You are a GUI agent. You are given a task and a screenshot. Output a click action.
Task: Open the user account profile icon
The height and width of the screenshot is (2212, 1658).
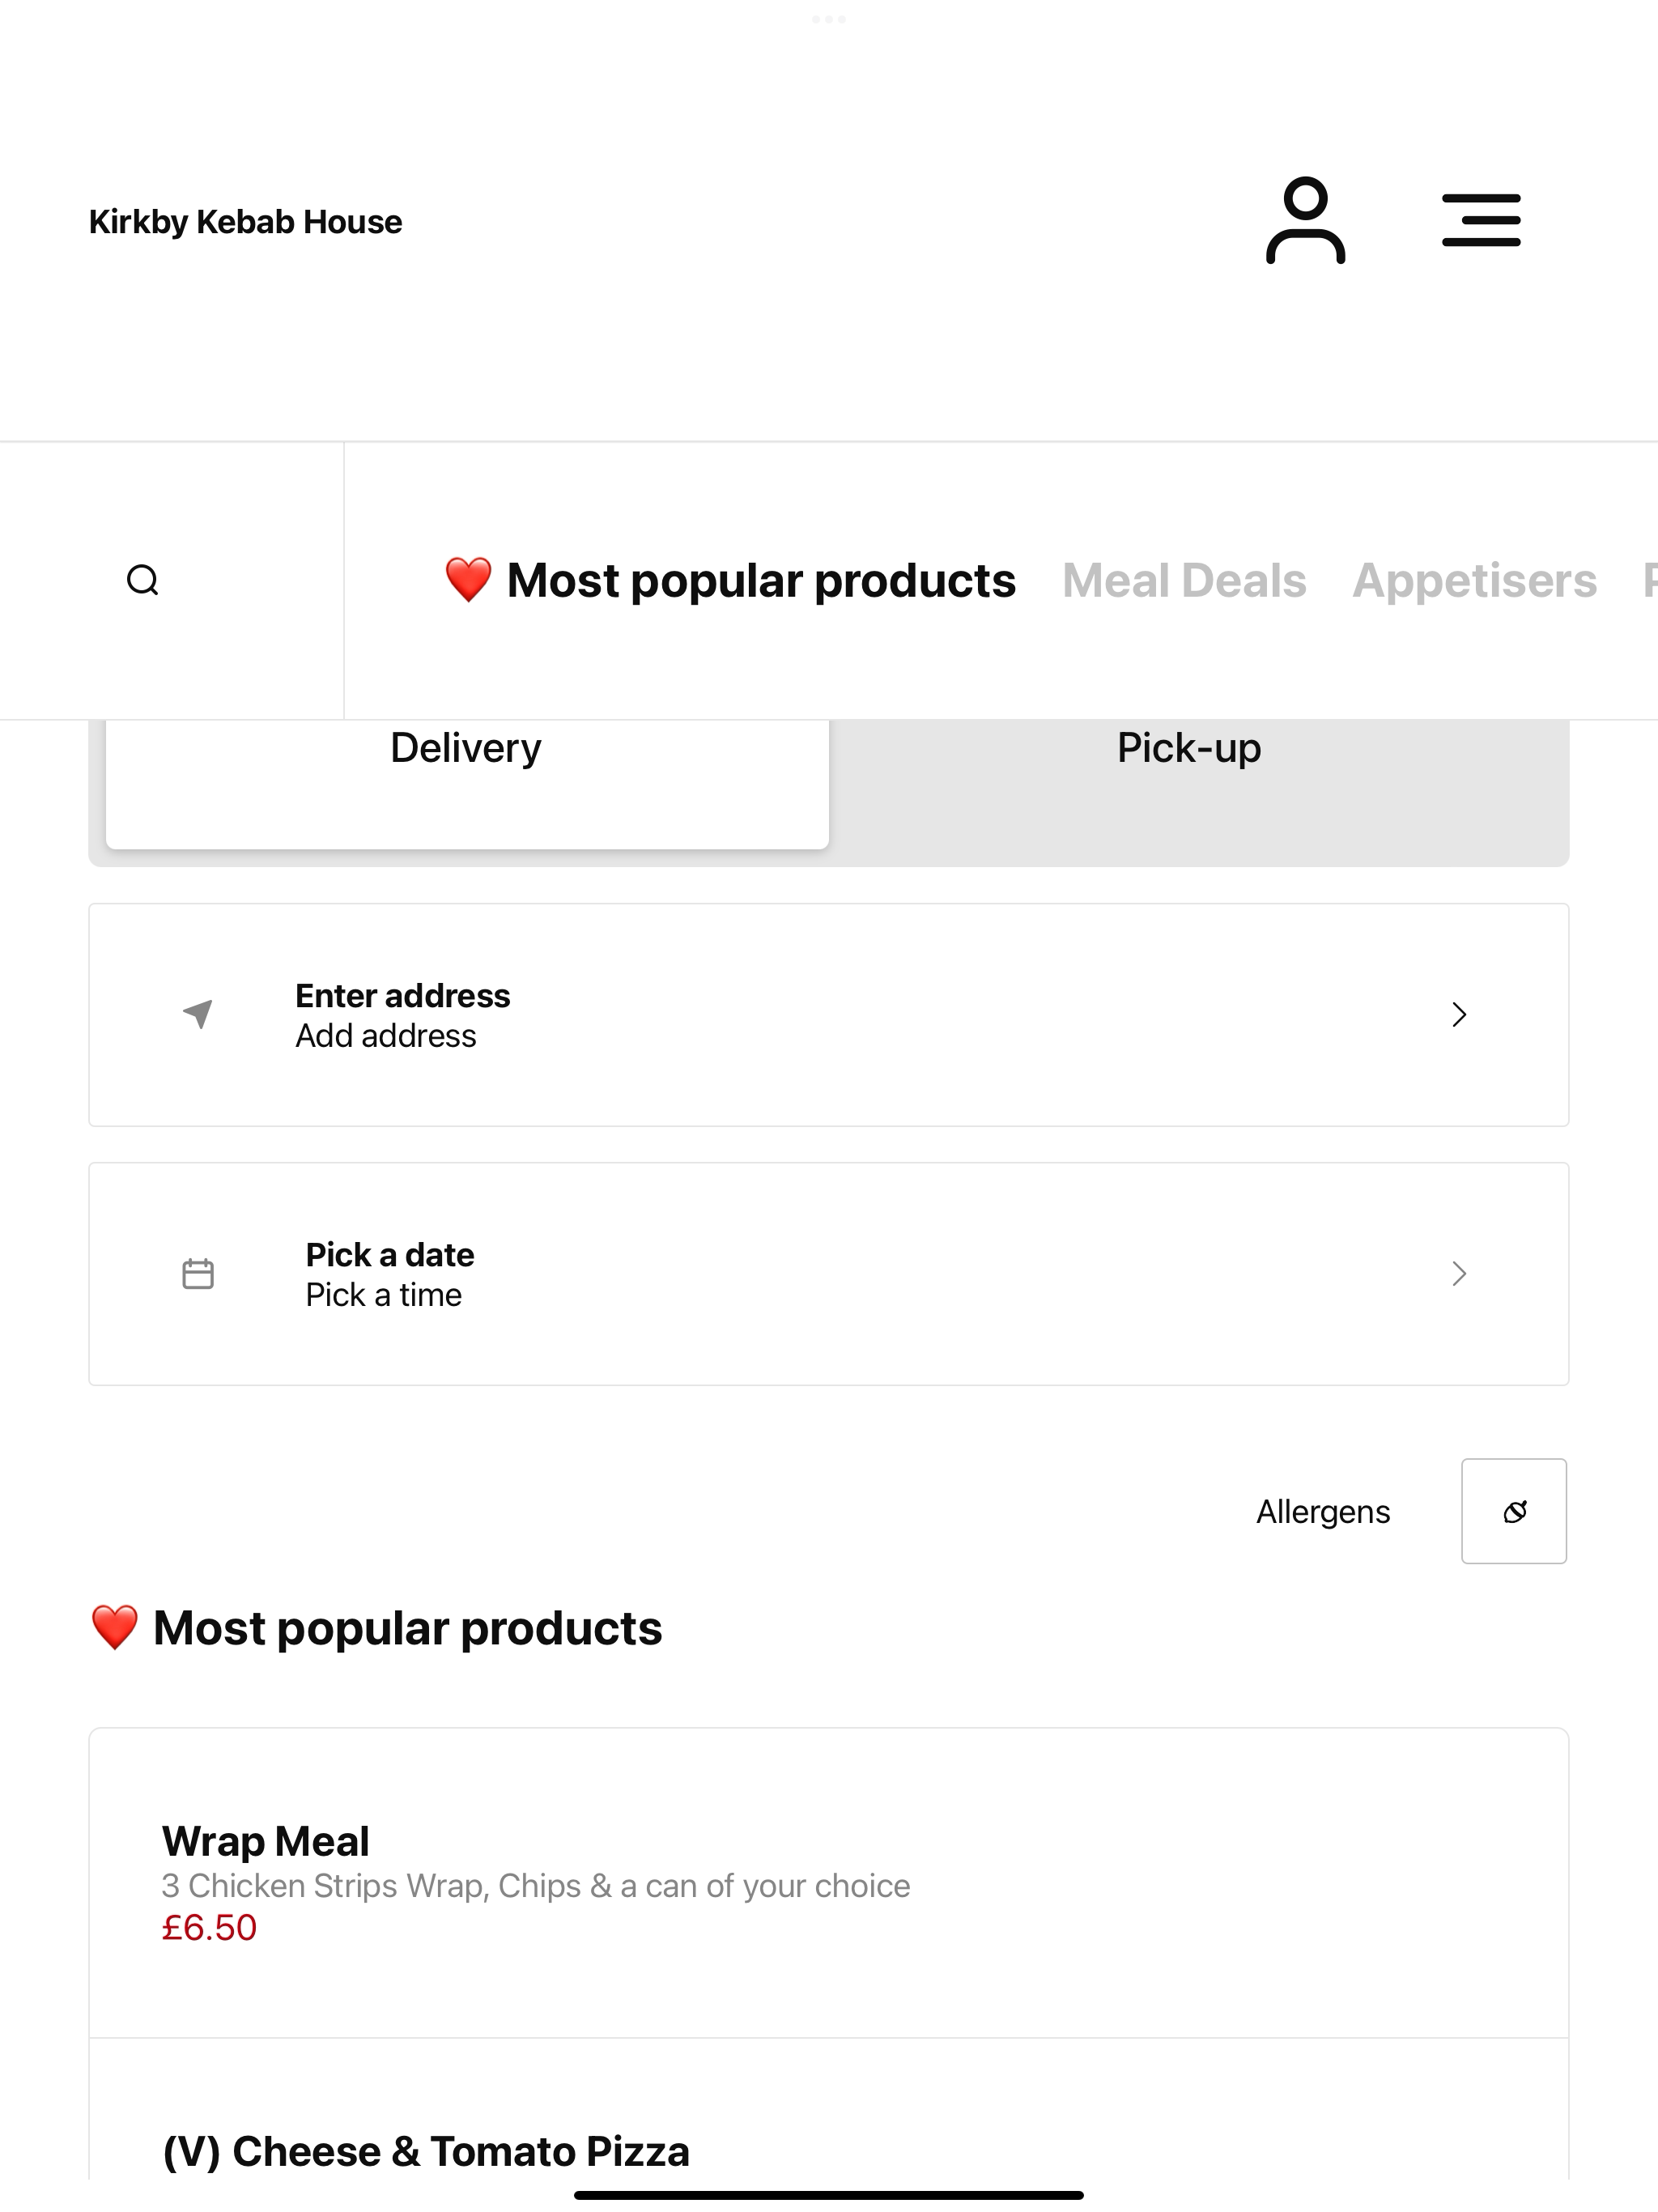[1305, 221]
